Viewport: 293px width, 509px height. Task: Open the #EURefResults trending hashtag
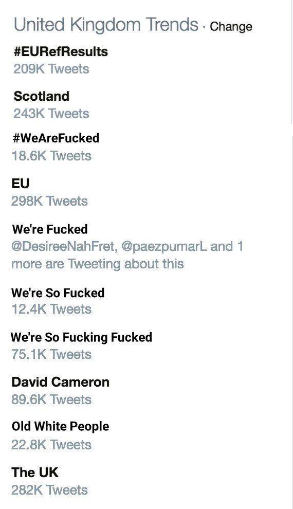61,51
